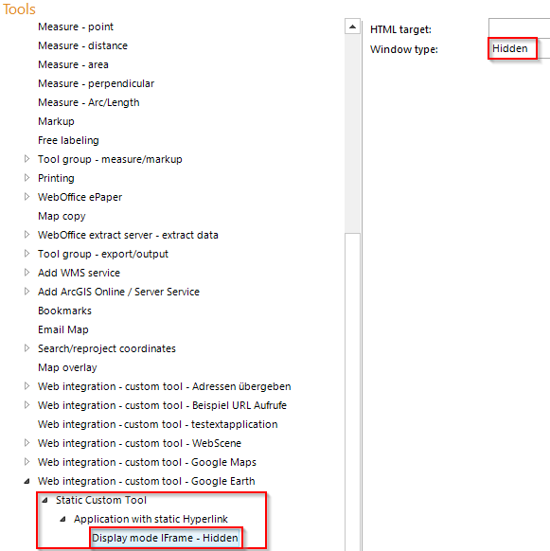The width and height of the screenshot is (550, 551).
Task: Expand the Tool group - export/output node
Action: pos(27,254)
